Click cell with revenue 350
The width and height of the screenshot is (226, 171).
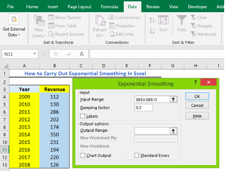(x=54, y=134)
